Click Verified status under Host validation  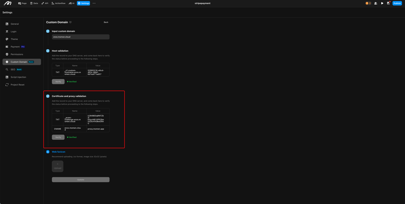tap(72, 81)
